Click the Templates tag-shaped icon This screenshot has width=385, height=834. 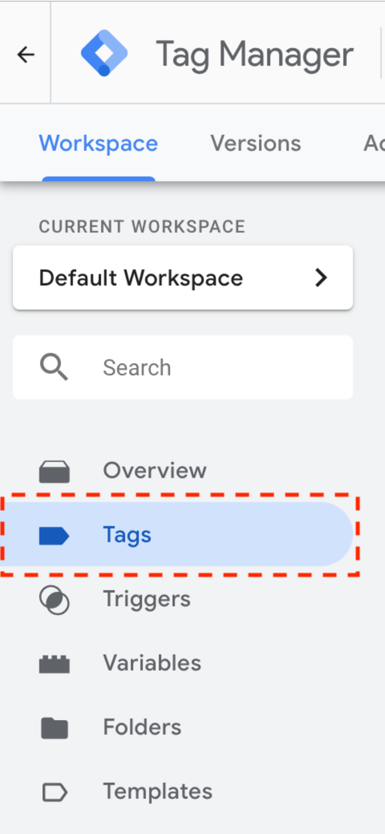(54, 792)
